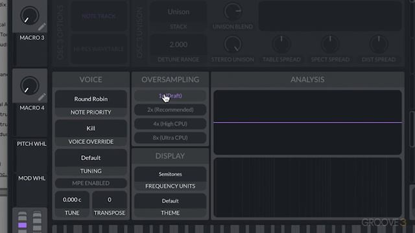Click the Voice section header
Image resolution: width=415 pixels, height=233 pixels.
click(91, 80)
